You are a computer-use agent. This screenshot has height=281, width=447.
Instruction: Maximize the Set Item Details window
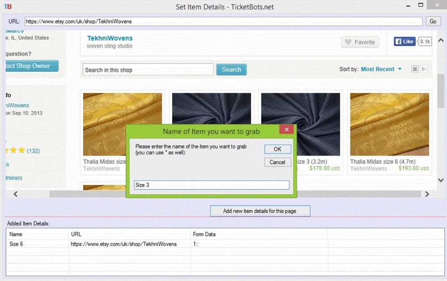(421, 5)
